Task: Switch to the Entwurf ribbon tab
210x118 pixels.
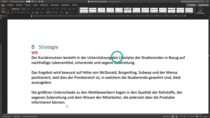Action: (x=28, y=5)
